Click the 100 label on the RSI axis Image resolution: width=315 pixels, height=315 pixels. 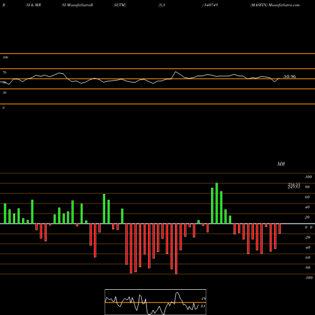coord(5,57)
